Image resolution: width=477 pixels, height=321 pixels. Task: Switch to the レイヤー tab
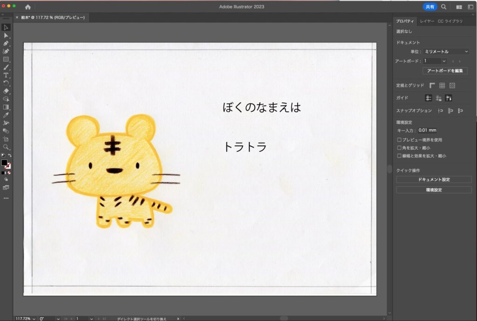427,21
